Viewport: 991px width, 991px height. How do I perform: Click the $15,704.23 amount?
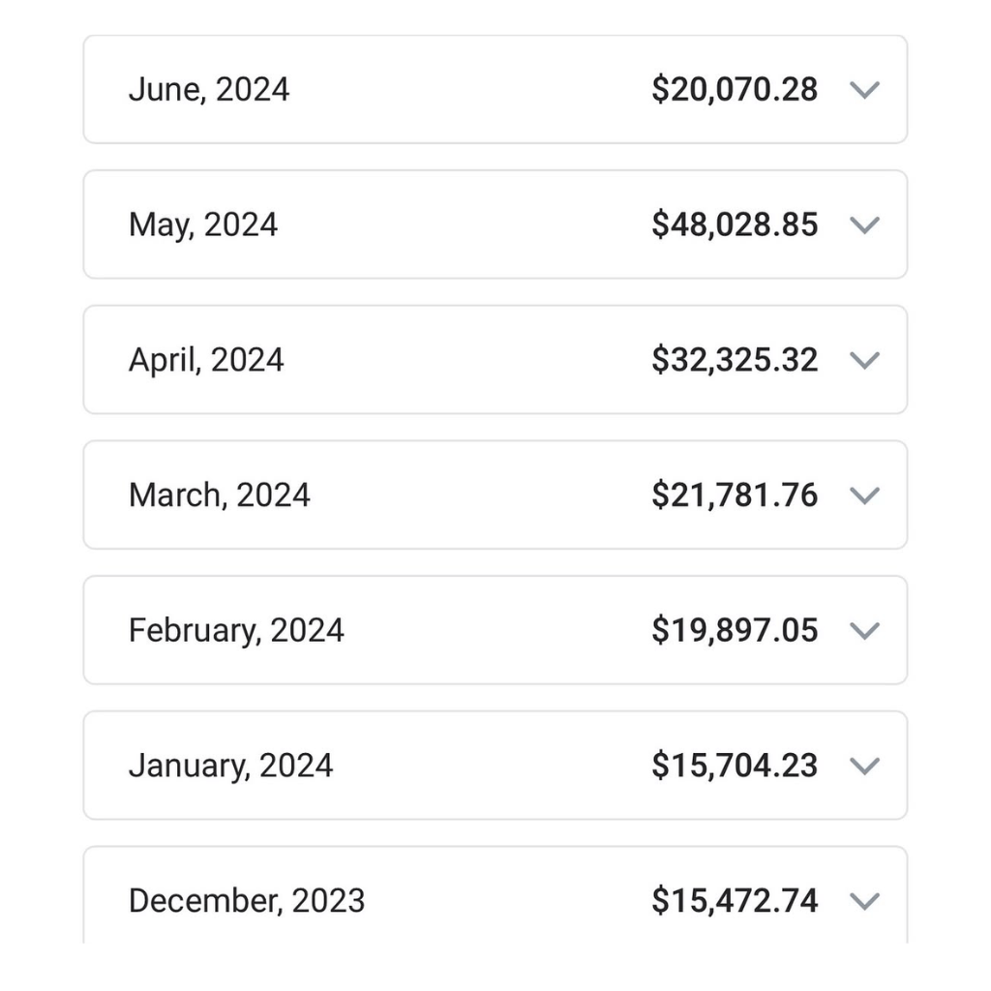click(735, 766)
